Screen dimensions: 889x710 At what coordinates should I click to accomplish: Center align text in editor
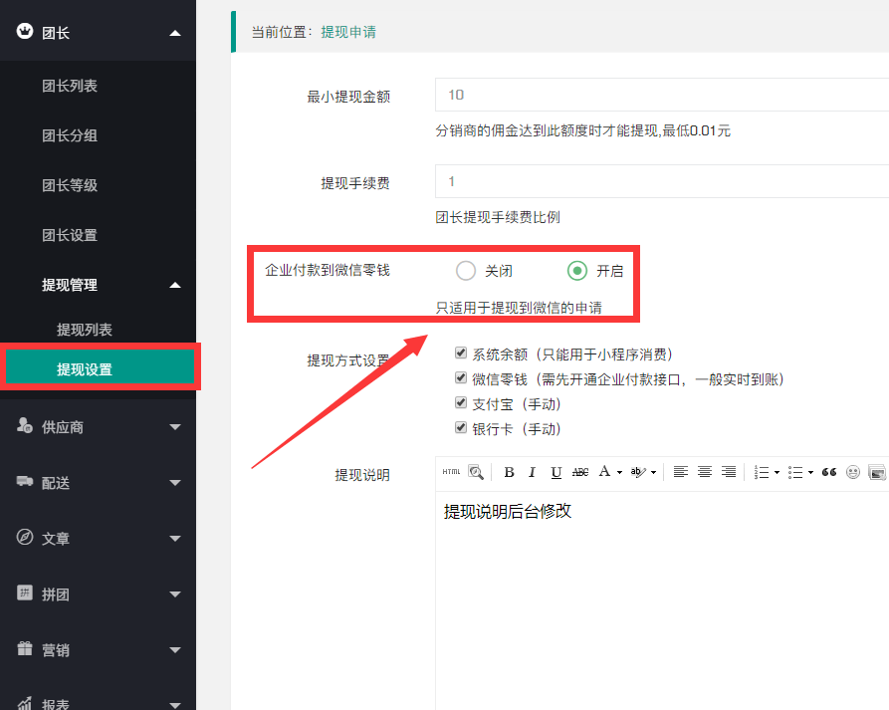(704, 472)
